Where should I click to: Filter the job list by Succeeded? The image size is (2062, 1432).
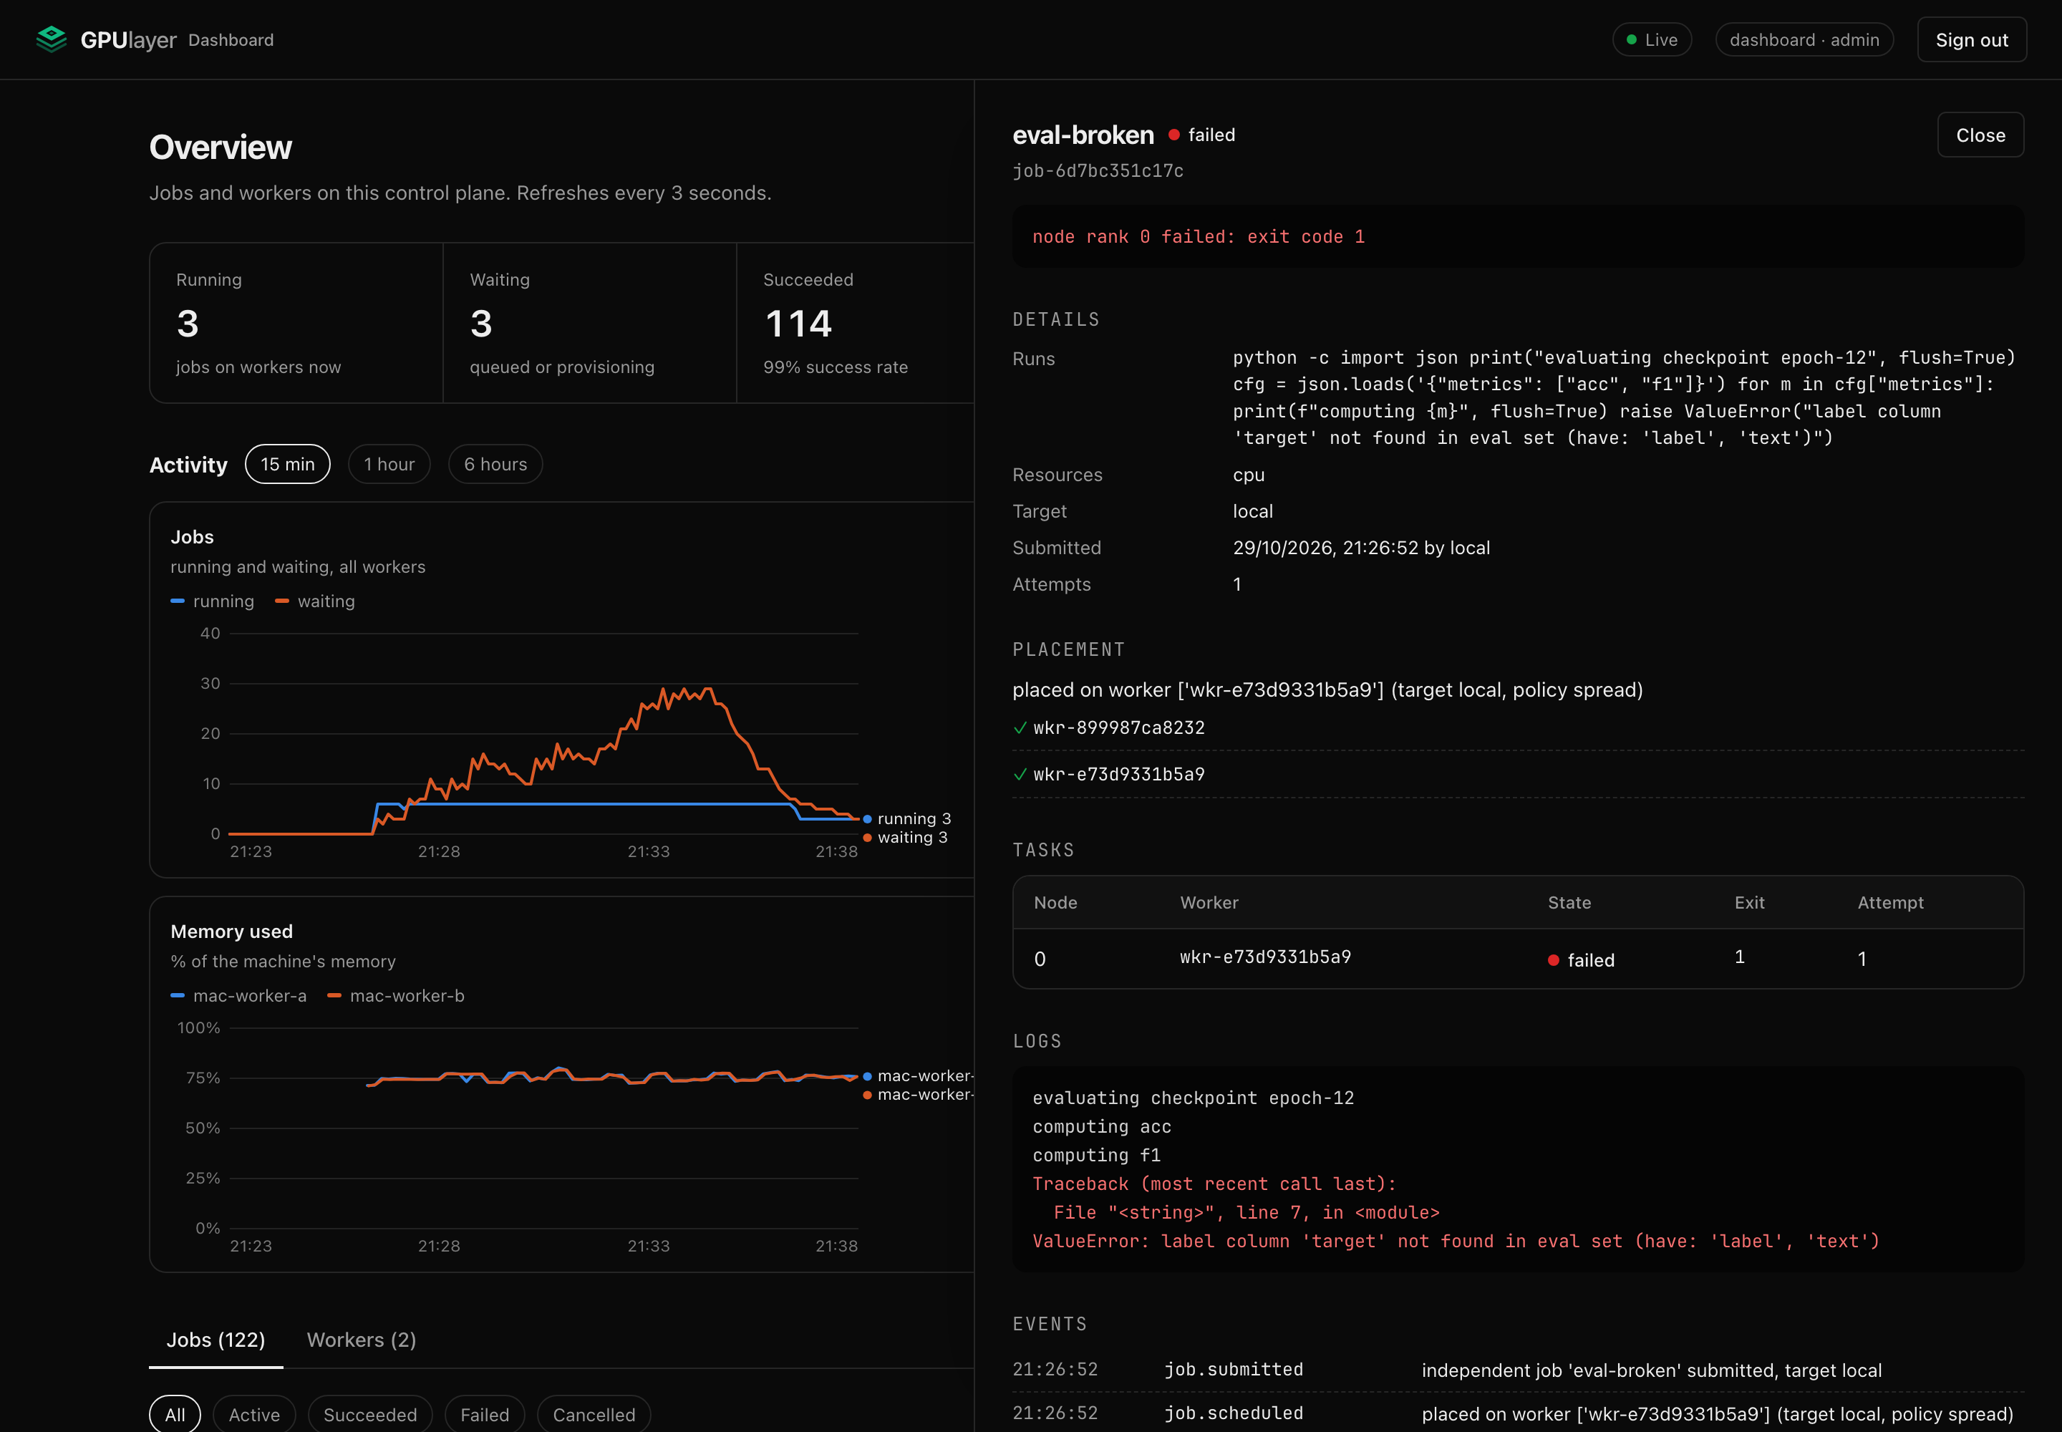coord(369,1414)
